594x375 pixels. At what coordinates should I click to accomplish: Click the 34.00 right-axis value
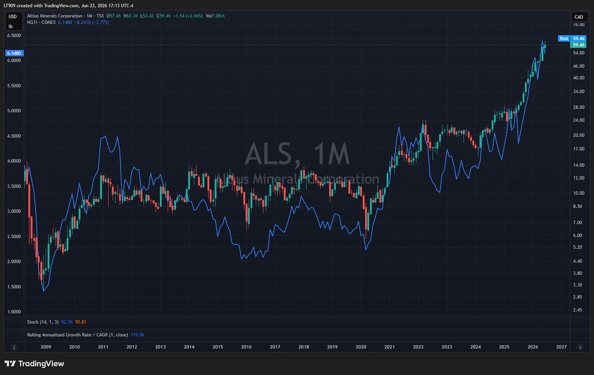(578, 91)
